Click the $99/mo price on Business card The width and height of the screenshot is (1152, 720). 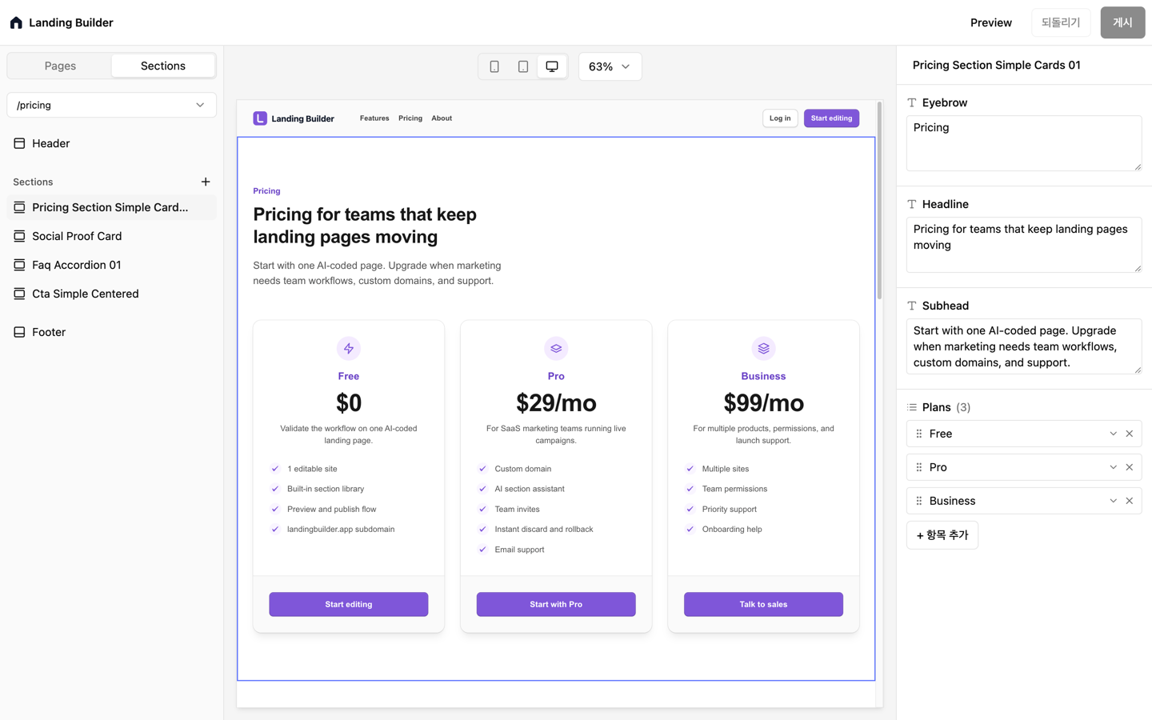click(x=763, y=402)
